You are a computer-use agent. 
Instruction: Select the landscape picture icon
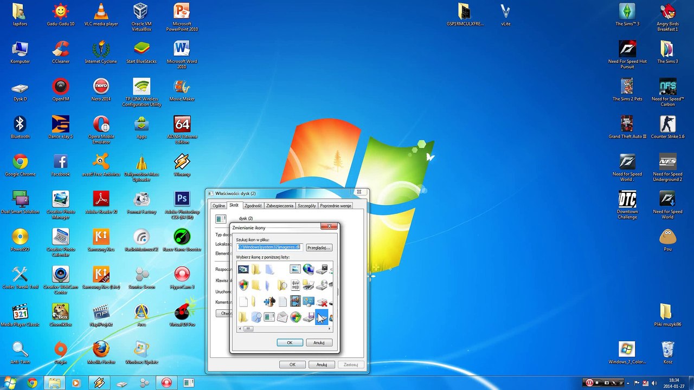click(x=295, y=269)
